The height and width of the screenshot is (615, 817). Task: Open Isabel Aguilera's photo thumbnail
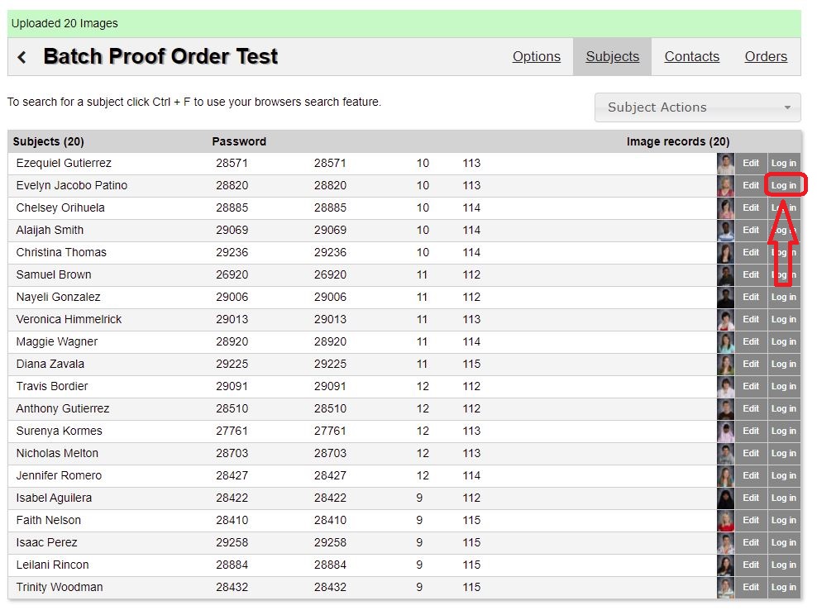point(725,498)
